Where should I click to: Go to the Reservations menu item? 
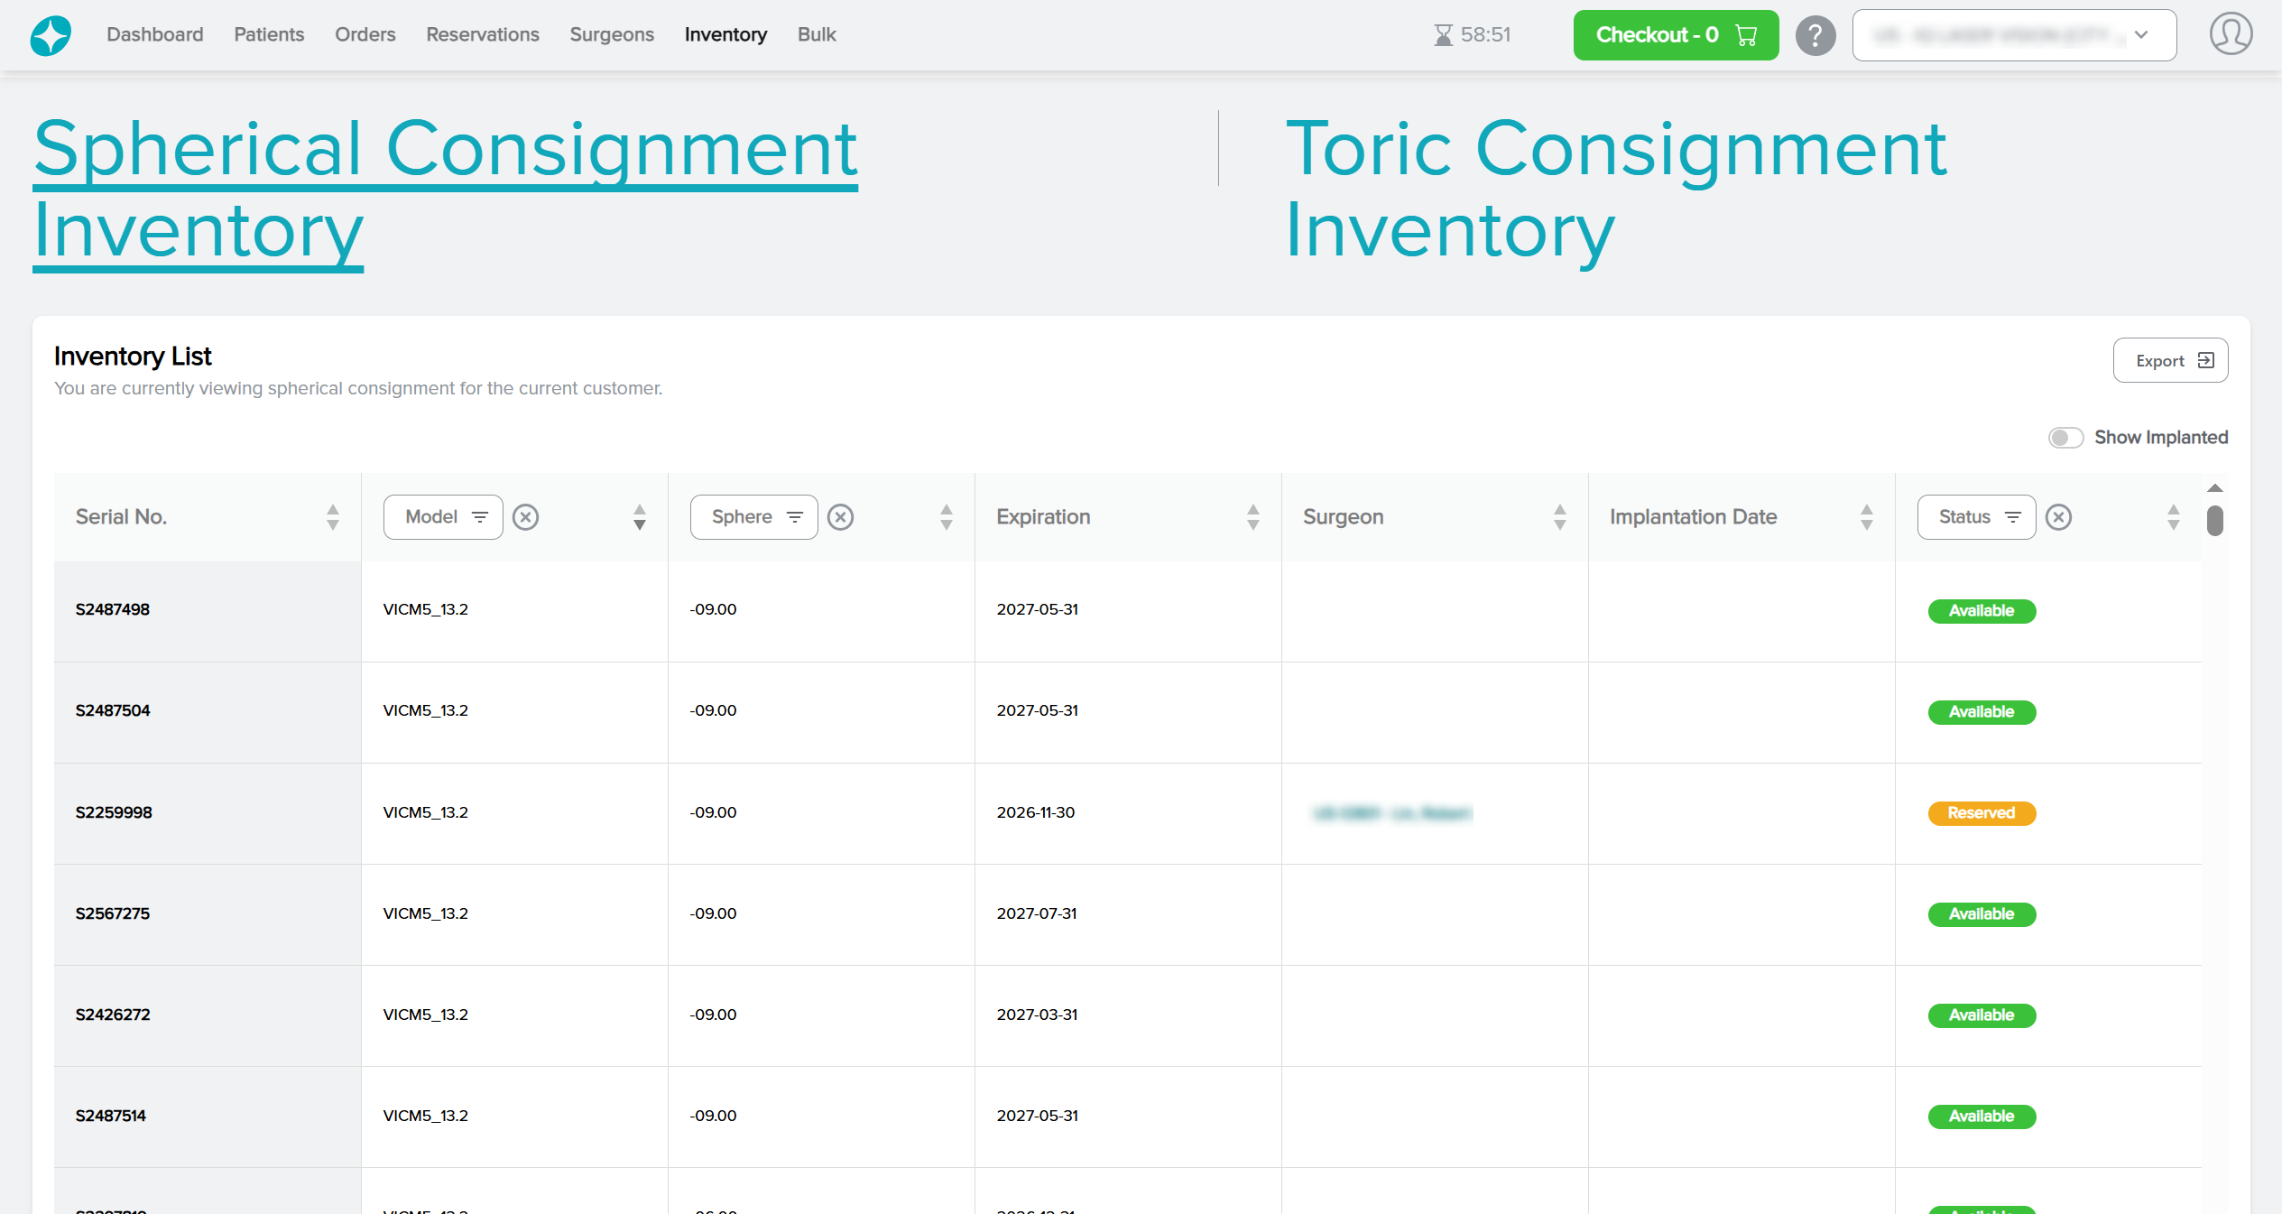point(482,34)
